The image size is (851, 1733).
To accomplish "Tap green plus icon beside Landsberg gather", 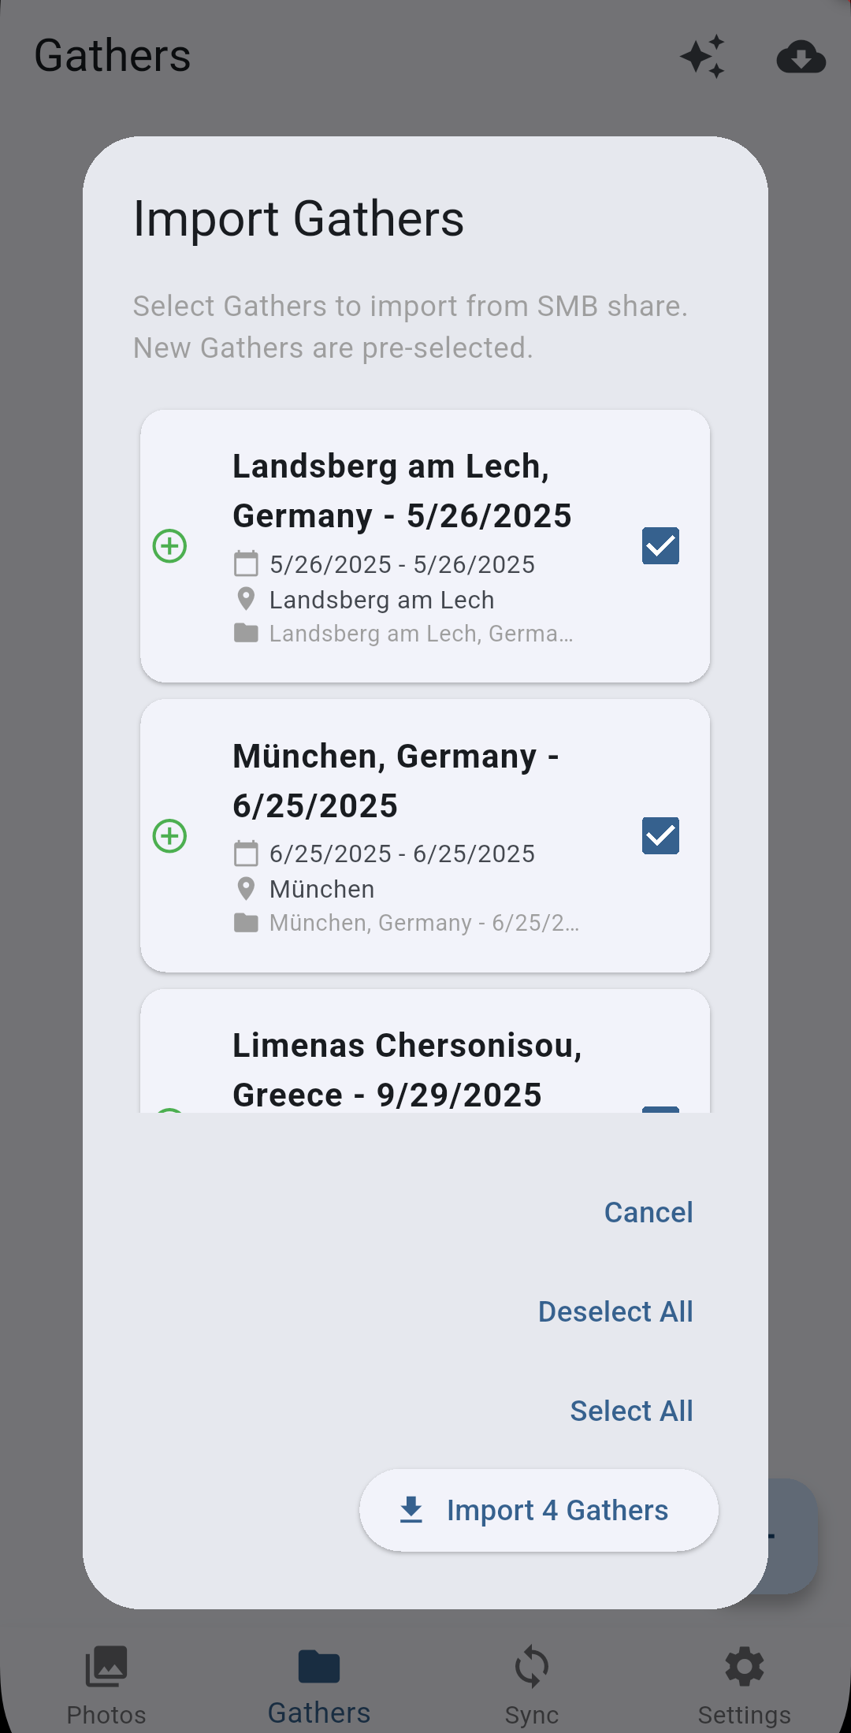I will coord(169,546).
